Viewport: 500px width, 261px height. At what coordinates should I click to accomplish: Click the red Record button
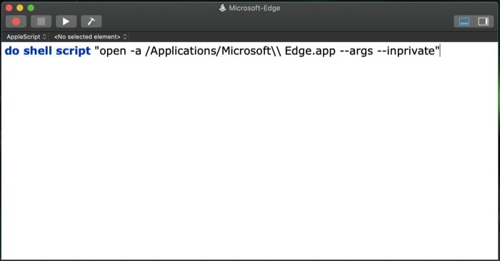(x=16, y=21)
